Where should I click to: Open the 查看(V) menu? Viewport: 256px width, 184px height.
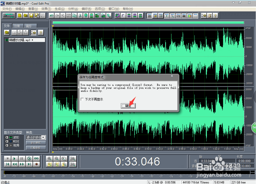click(33, 9)
